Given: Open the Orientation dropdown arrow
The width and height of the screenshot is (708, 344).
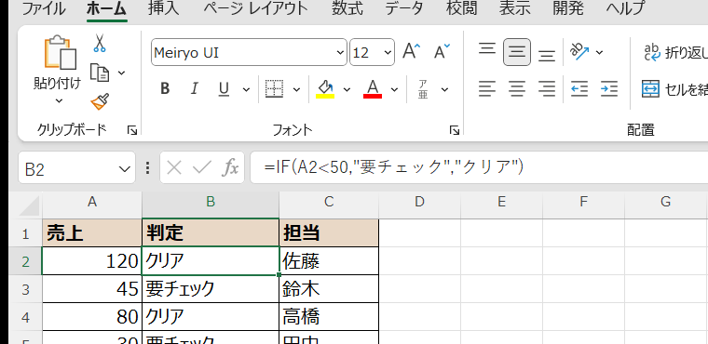Looking at the screenshot, I should pyautogui.click(x=599, y=52).
